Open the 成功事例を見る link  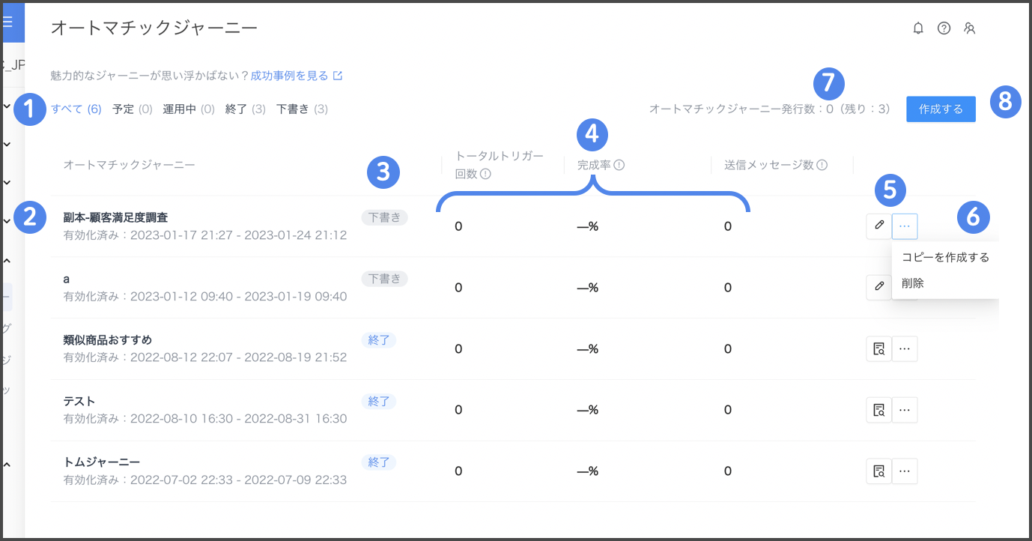coord(290,76)
